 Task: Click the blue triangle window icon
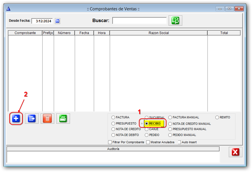(x=8, y=9)
